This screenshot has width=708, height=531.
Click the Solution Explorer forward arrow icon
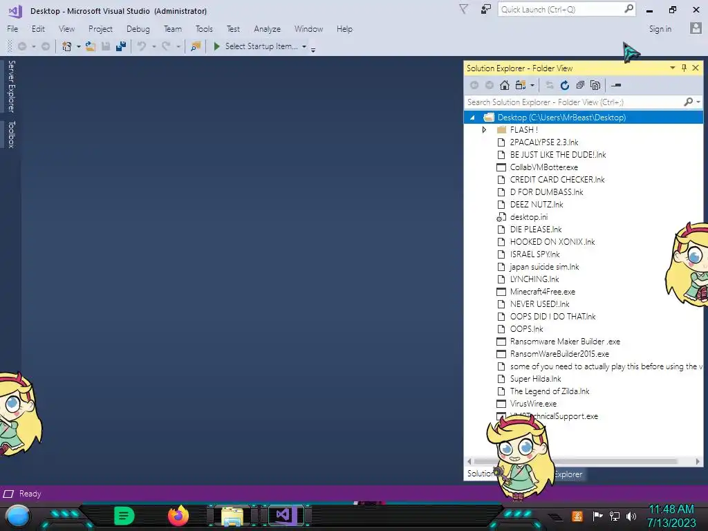[x=489, y=85]
